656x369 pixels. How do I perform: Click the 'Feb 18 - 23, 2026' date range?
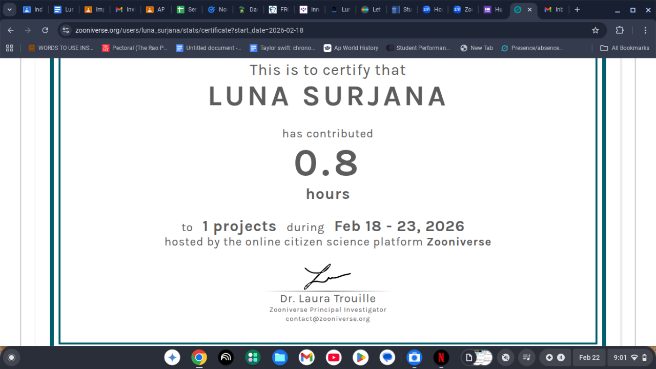399,226
